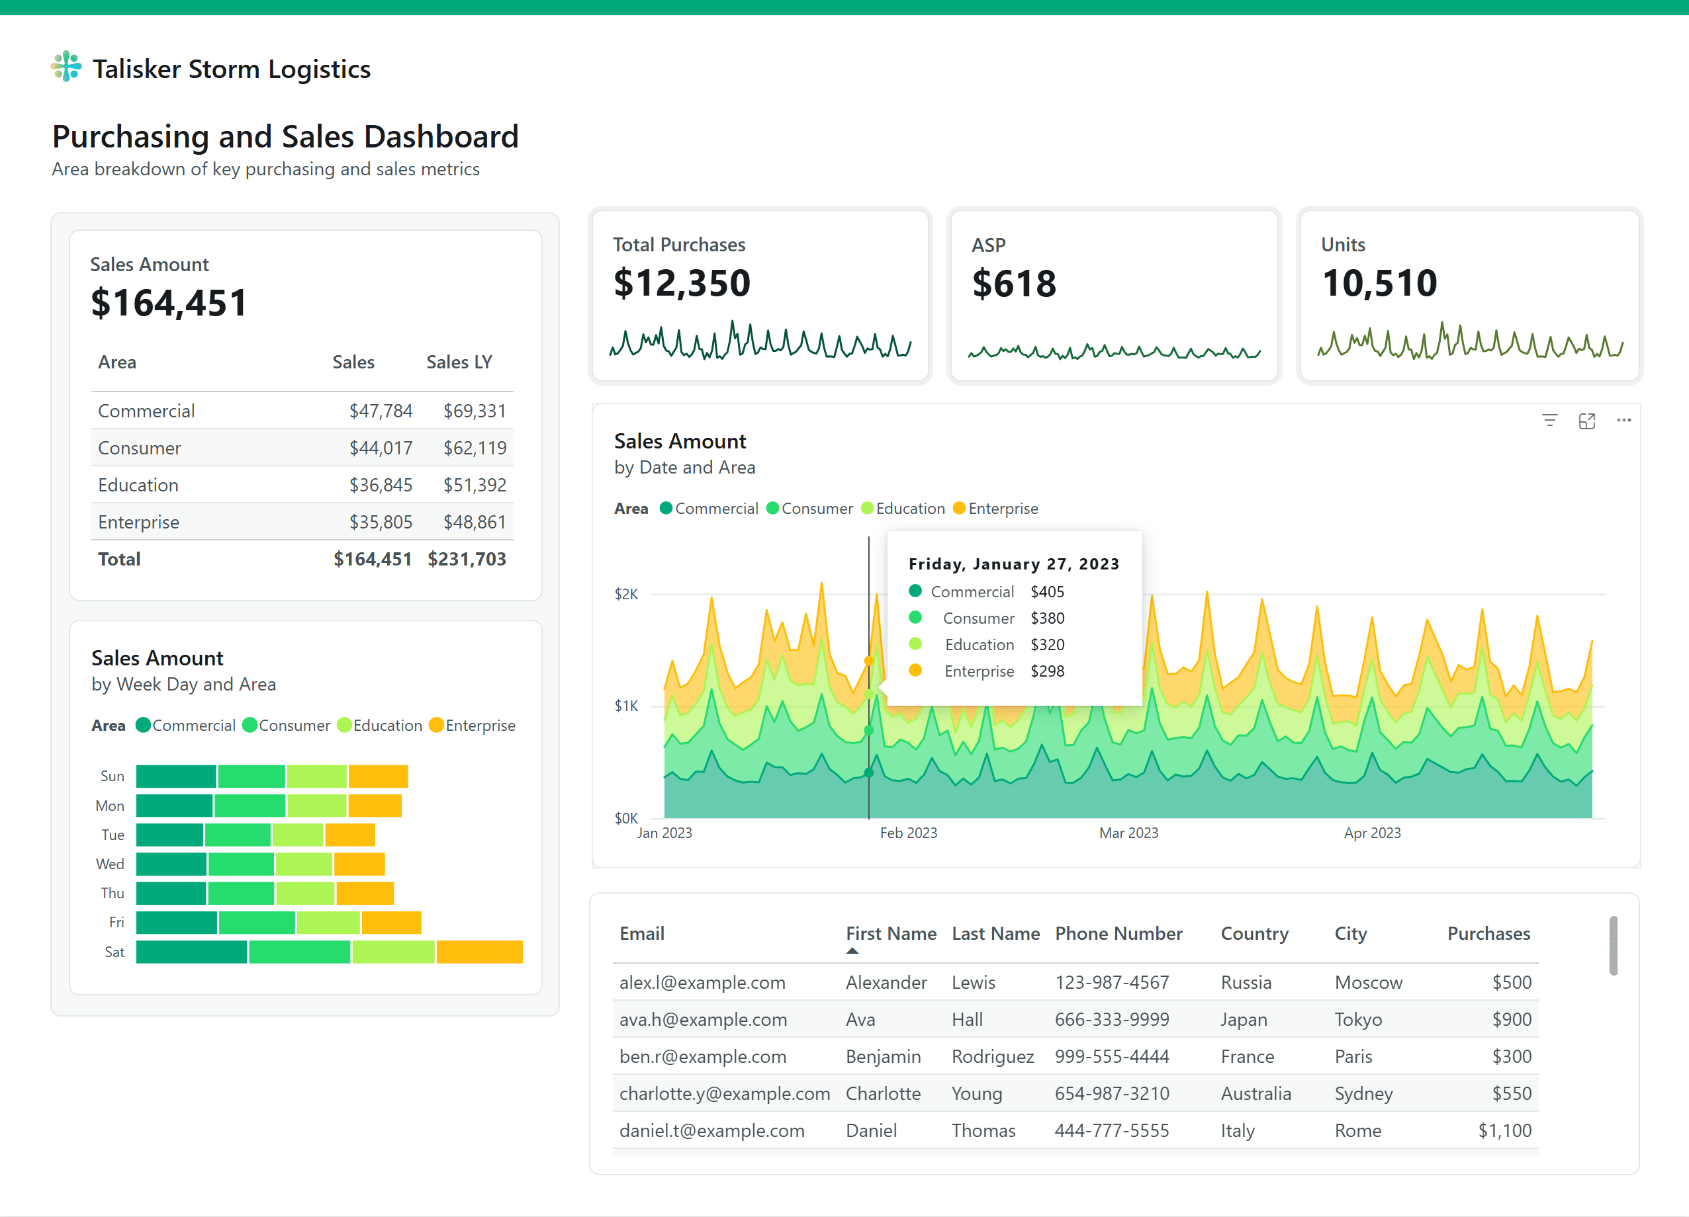The width and height of the screenshot is (1689, 1217).
Task: Open more options ellipsis on area chart
Action: click(1623, 421)
